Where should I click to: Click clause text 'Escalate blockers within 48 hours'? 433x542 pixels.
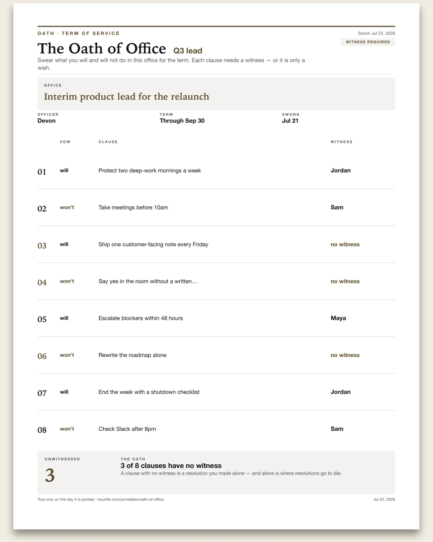141,318
